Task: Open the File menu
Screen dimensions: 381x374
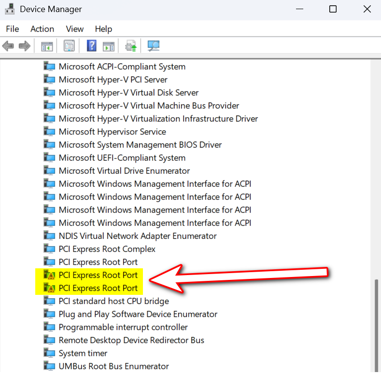Action: coord(13,29)
